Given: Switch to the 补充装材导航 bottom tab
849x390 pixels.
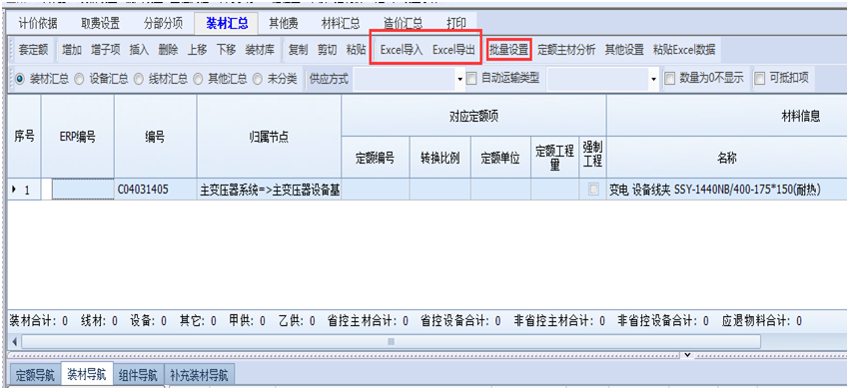Looking at the screenshot, I should [x=199, y=375].
